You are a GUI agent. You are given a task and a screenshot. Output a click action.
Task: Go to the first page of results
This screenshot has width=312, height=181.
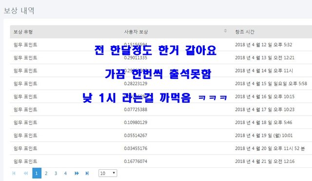14,173
